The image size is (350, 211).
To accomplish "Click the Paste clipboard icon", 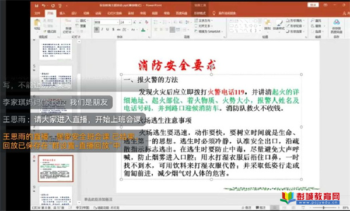I will click(x=37, y=23).
